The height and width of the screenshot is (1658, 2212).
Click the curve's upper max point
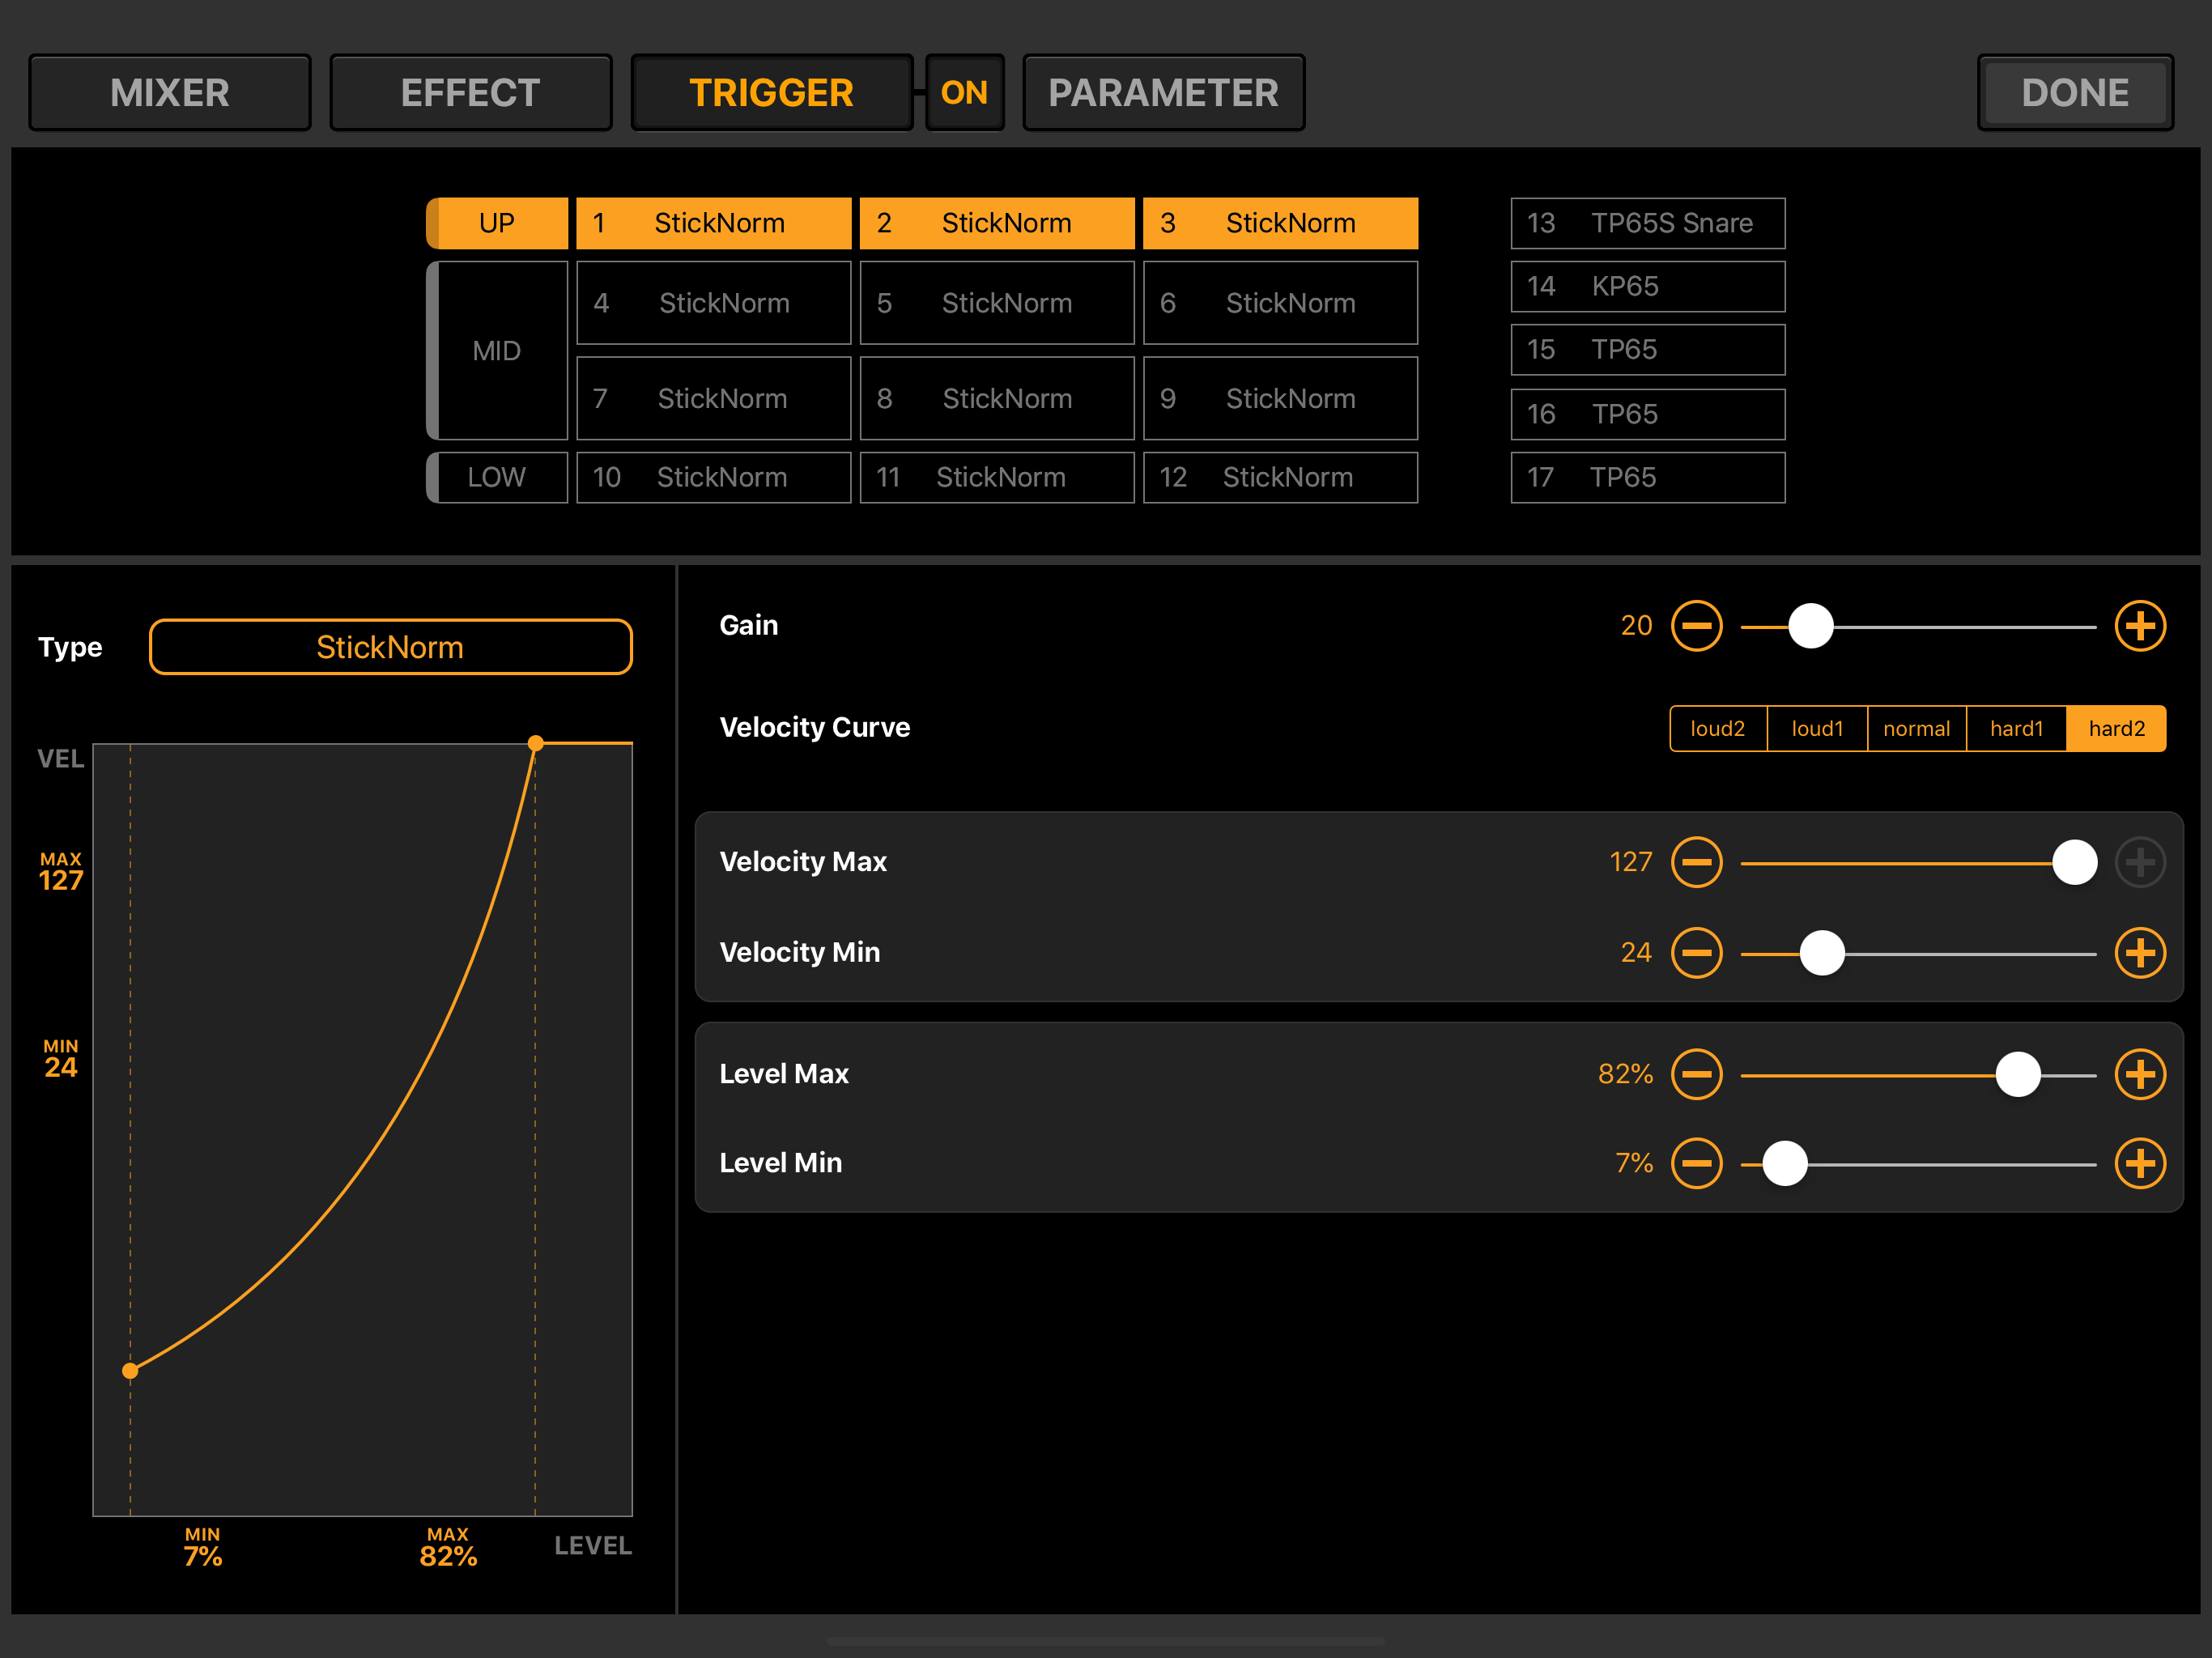click(x=535, y=743)
